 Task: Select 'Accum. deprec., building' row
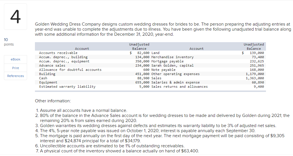tap(63, 57)
